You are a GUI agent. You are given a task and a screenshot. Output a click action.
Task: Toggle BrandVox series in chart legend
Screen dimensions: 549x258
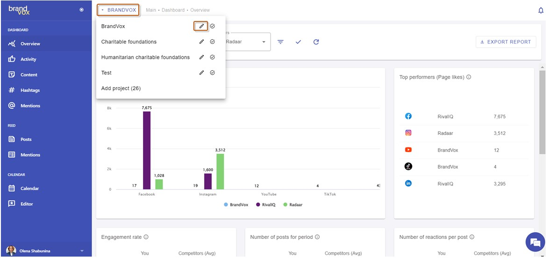(x=236, y=205)
